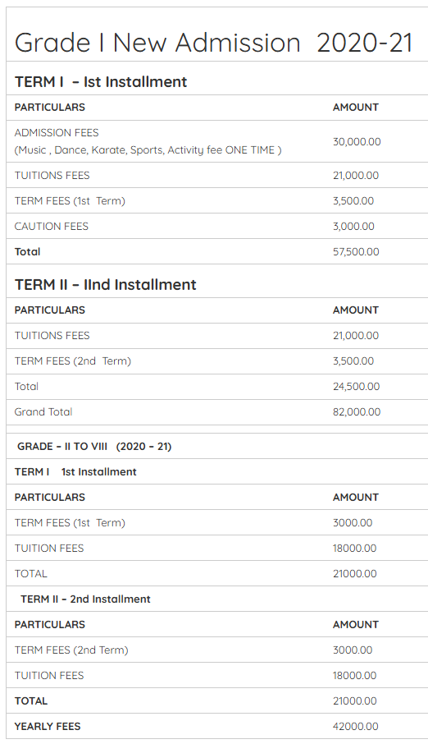This screenshot has height=744, width=428.
Task: Click bold "Total" beside "57,500.00"
Action: (x=28, y=252)
